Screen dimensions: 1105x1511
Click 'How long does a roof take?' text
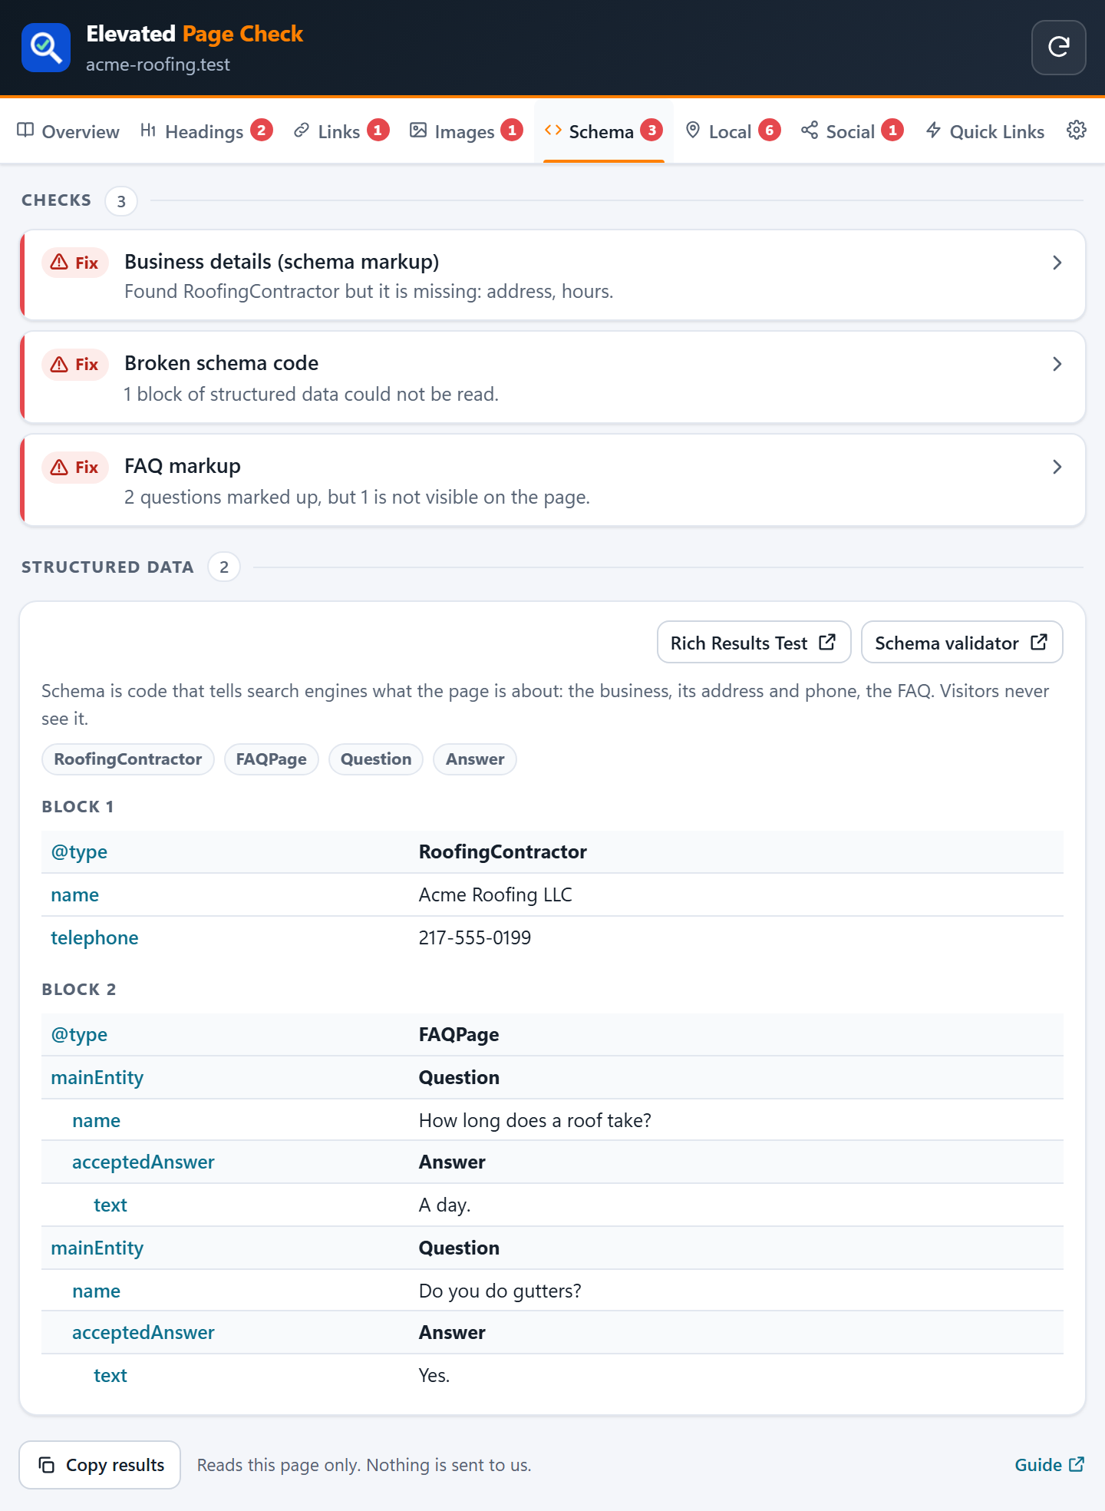(535, 1120)
